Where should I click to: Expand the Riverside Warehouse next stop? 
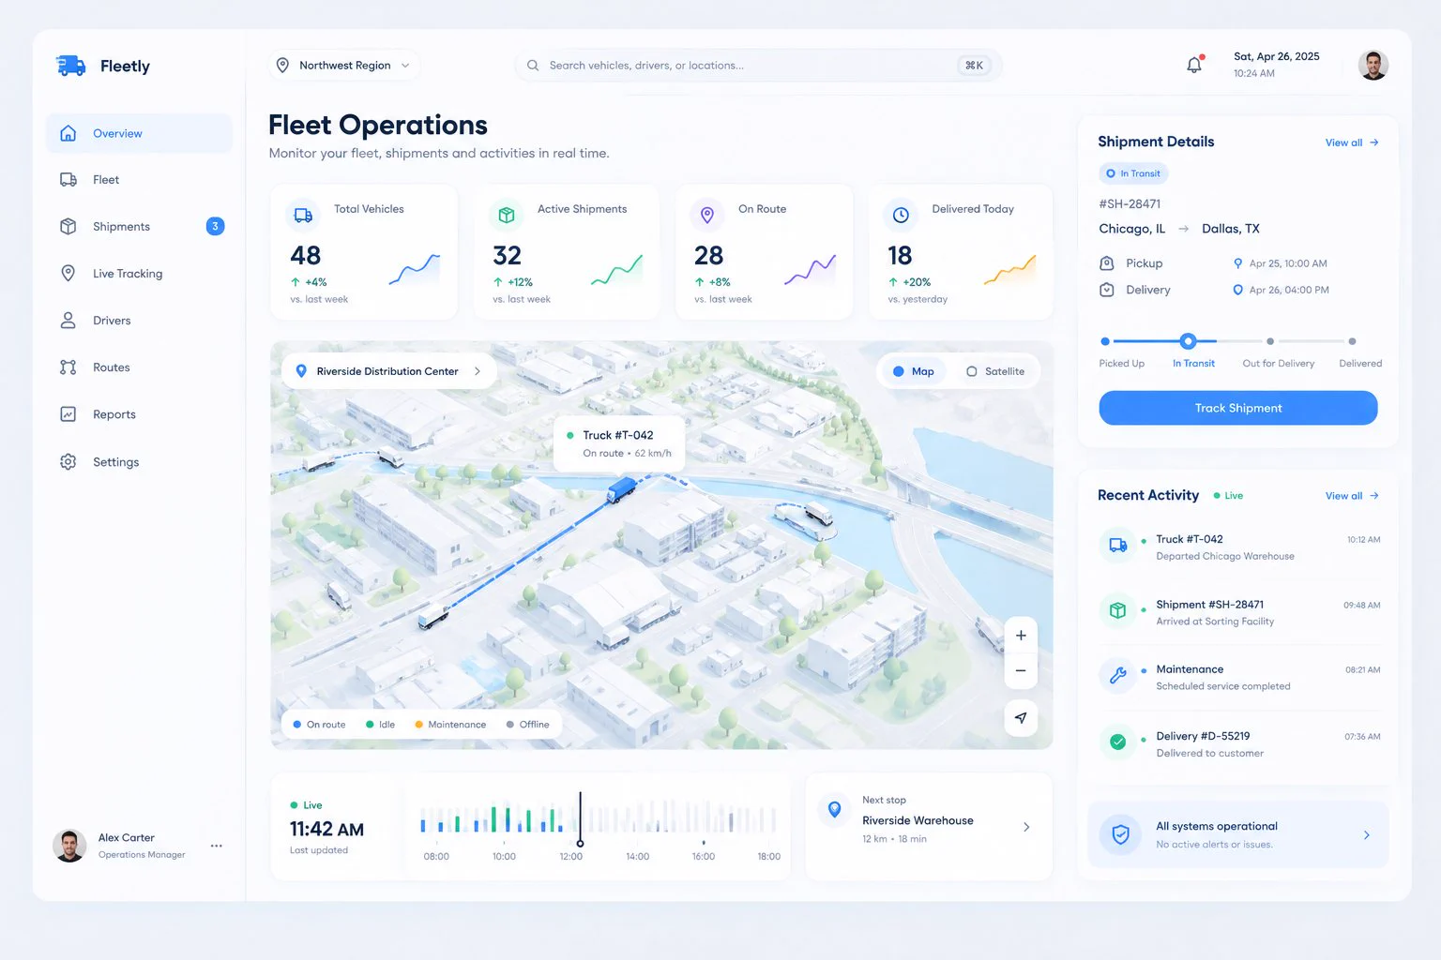[1026, 827]
